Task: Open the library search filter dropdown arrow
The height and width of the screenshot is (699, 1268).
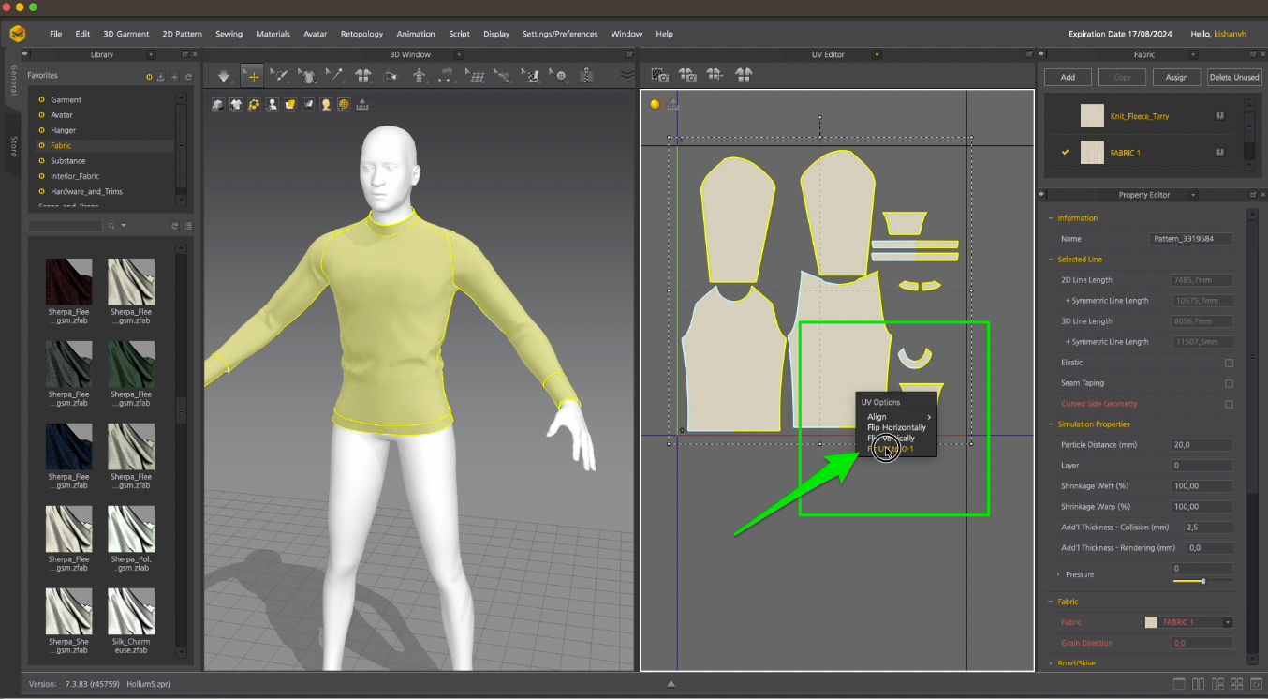Action: (123, 226)
